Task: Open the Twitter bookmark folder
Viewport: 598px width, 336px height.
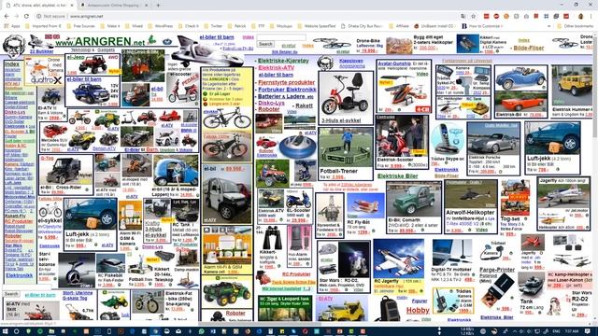Action: click(x=213, y=26)
